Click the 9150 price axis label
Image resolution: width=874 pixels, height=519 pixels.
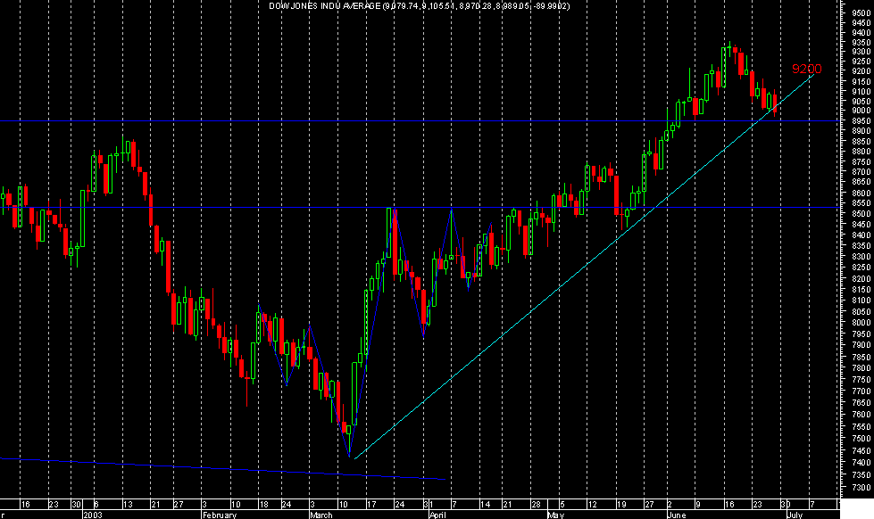862,81
